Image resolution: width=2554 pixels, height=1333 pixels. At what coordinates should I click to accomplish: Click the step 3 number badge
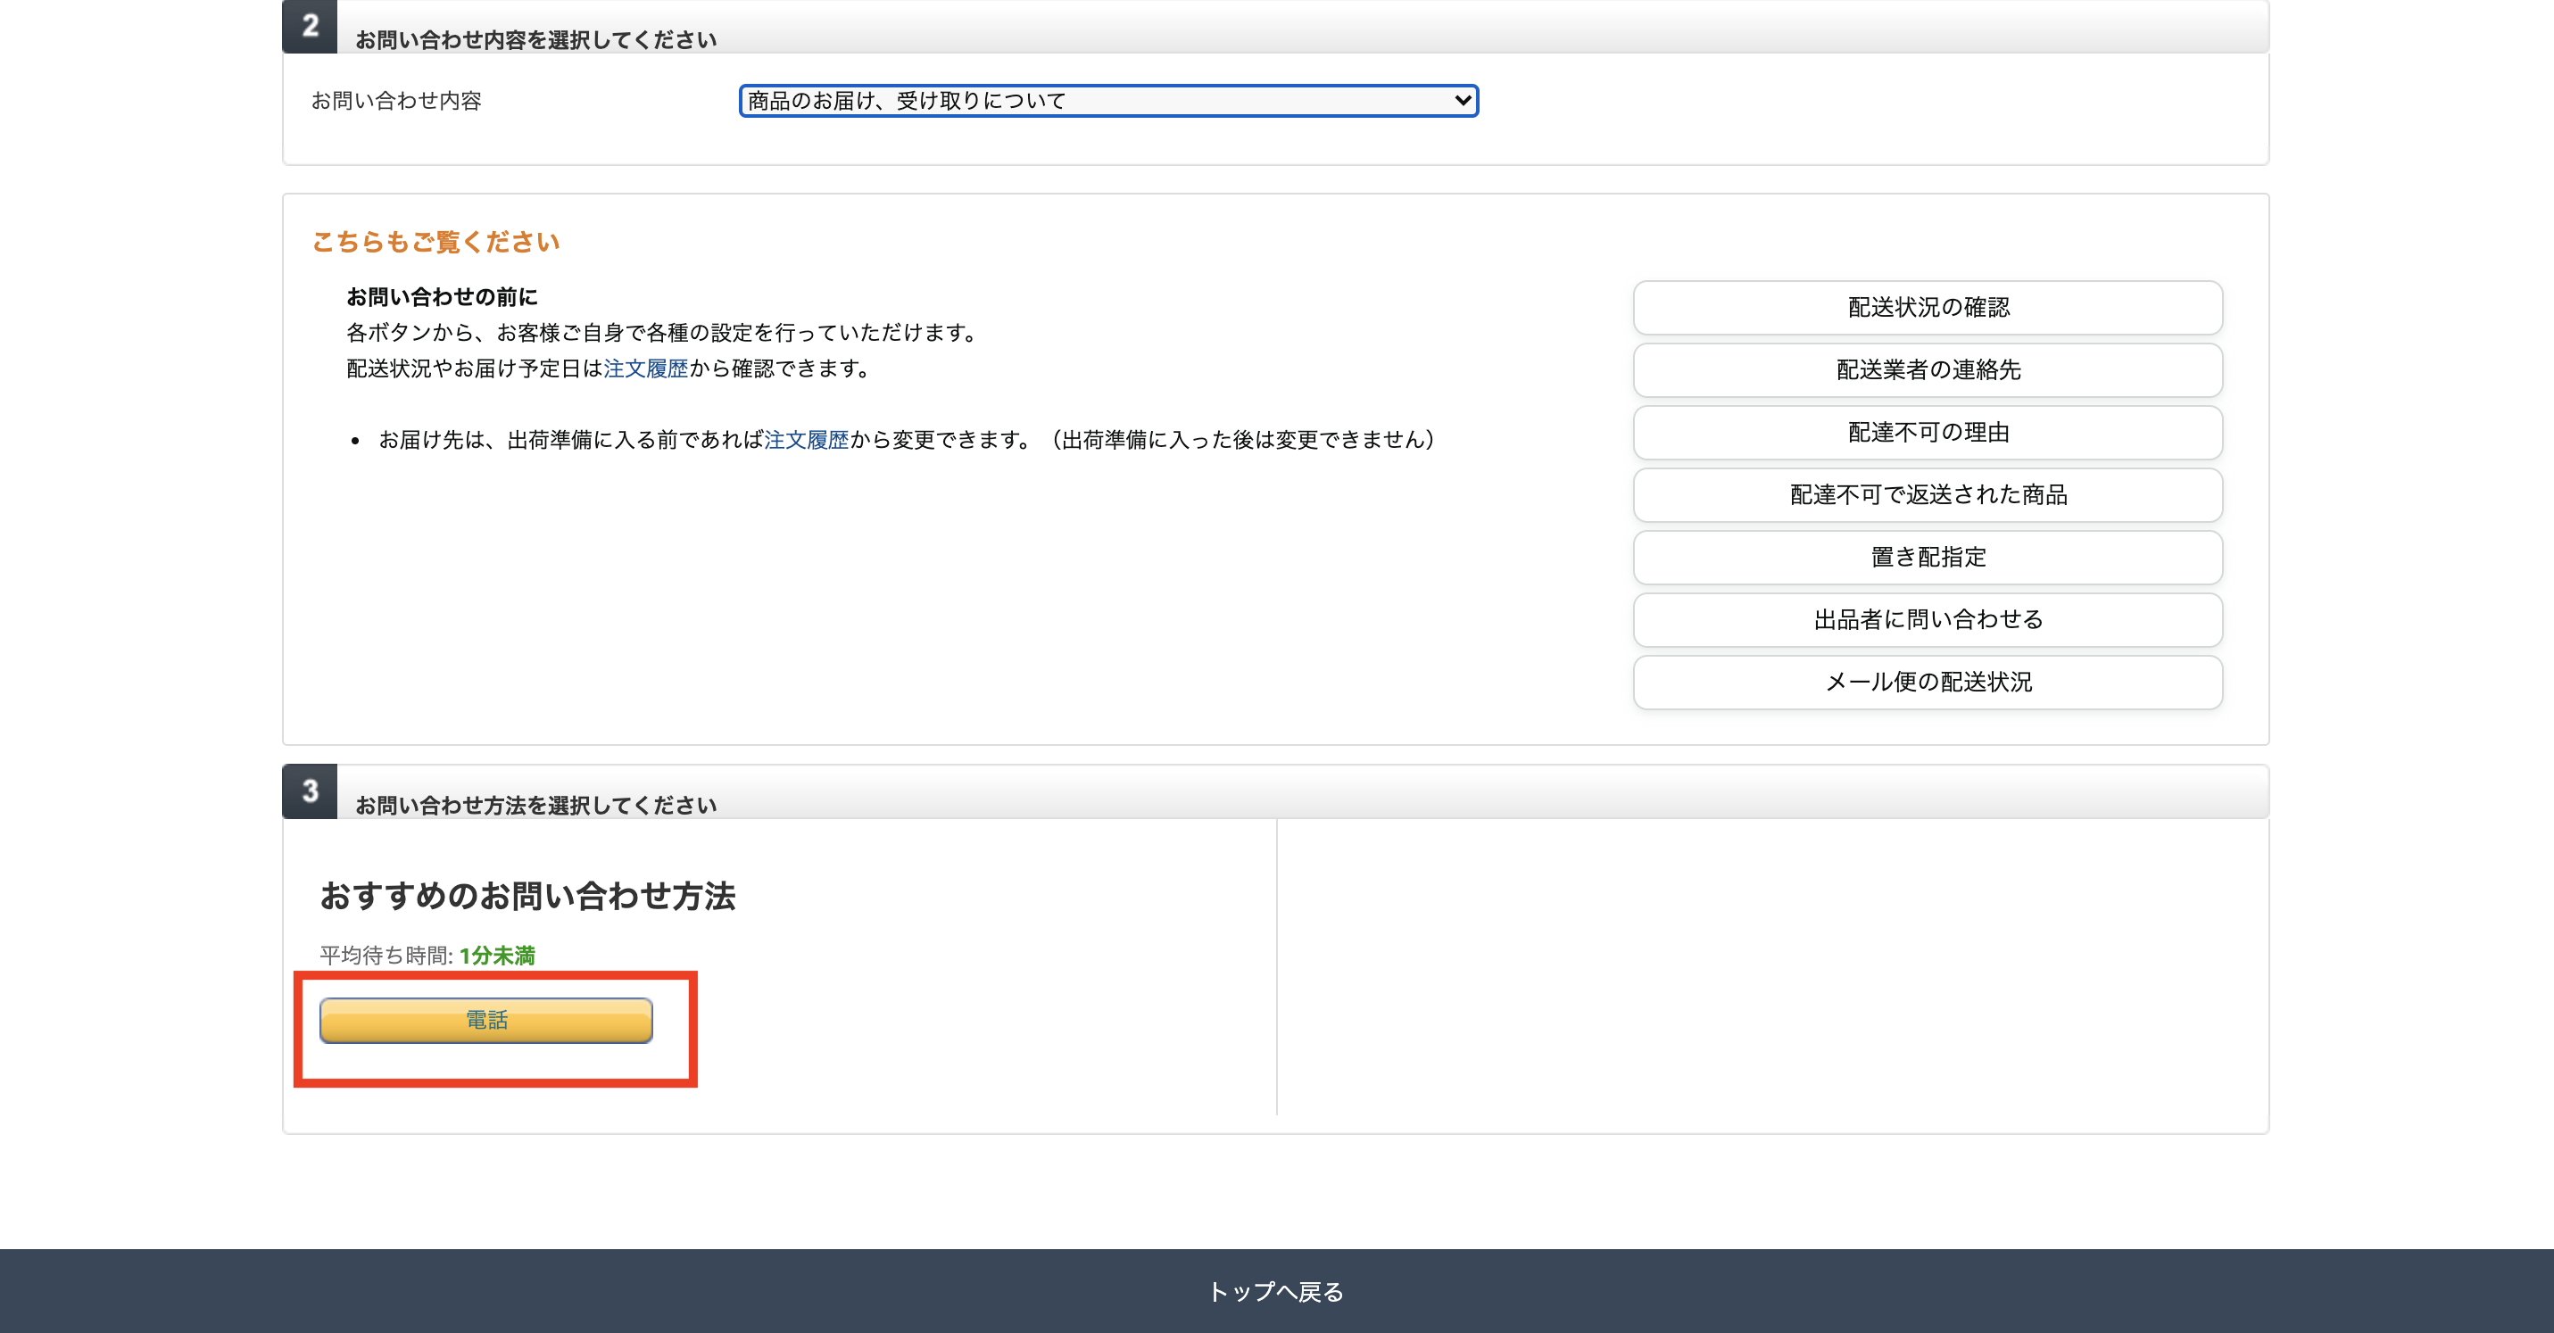[311, 791]
